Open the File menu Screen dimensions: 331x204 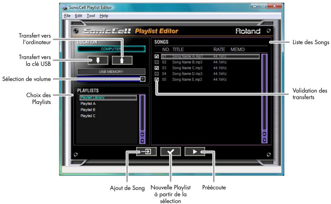point(67,16)
